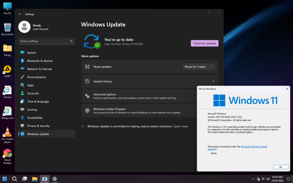Open File Explorer from the taskbar
The image size is (293, 183).
coord(35,179)
